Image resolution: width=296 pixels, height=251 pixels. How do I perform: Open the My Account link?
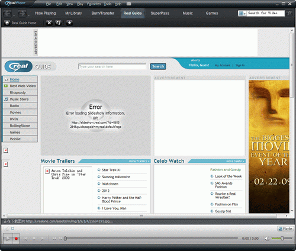point(223,65)
